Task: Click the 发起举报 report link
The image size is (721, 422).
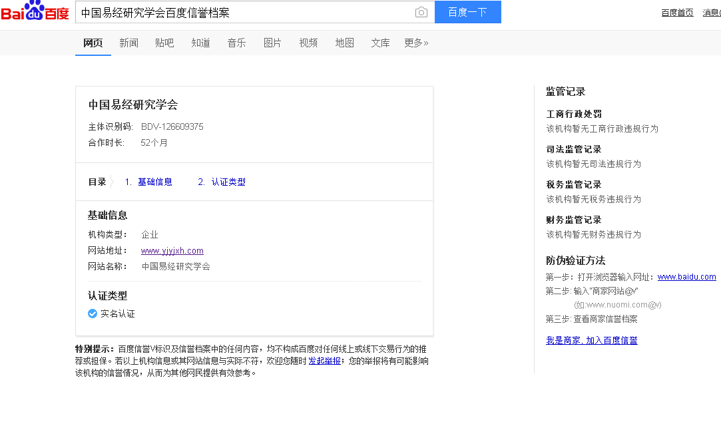Action: coord(325,361)
